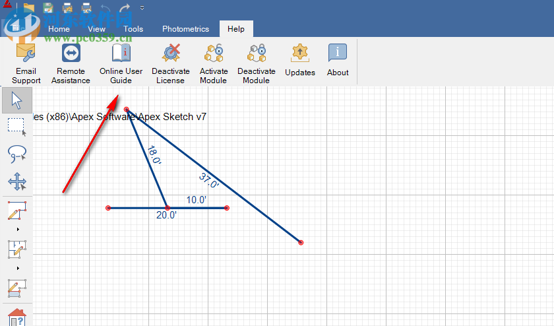This screenshot has height=326, width=554.
Task: Click the house with question mark icon
Action: click(17, 317)
